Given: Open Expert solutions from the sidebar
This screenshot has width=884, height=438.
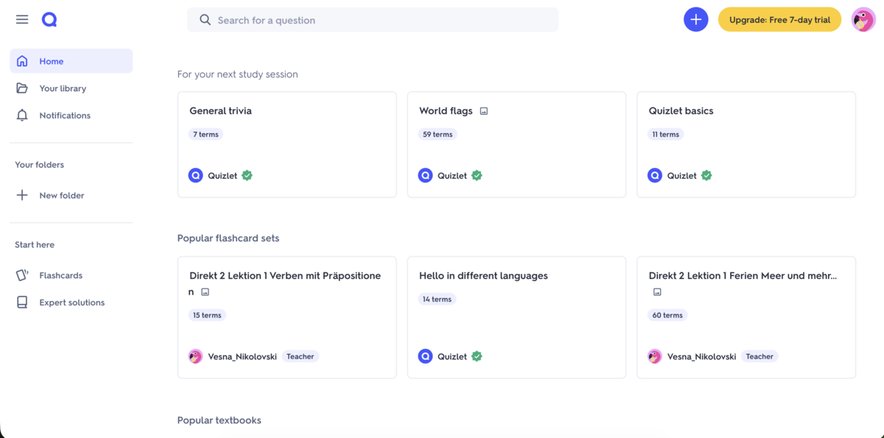Looking at the screenshot, I should [x=71, y=302].
